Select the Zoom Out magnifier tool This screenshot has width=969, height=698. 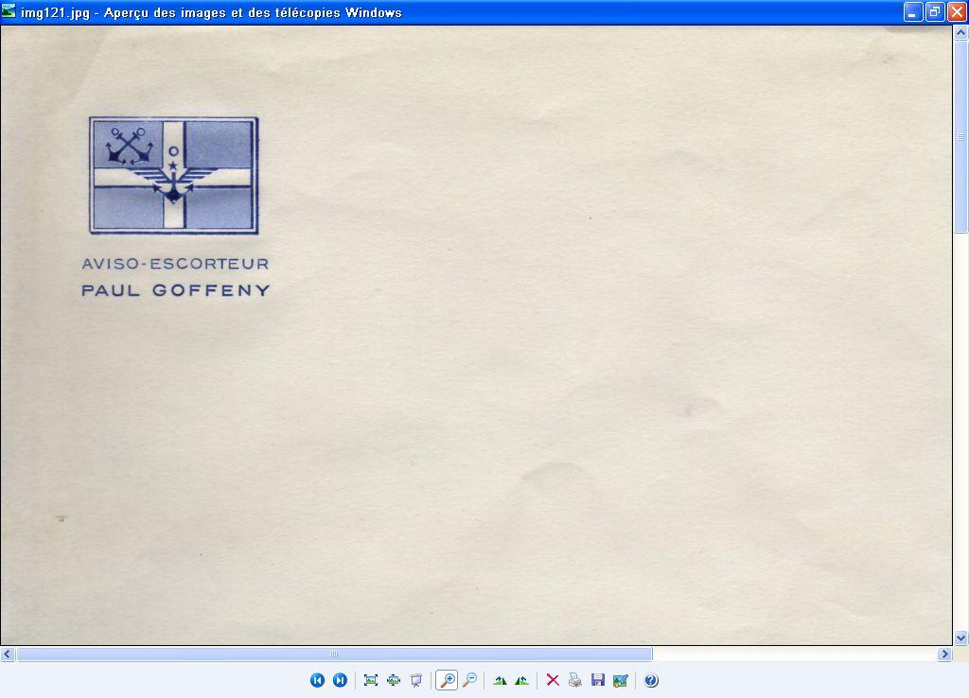point(469,680)
